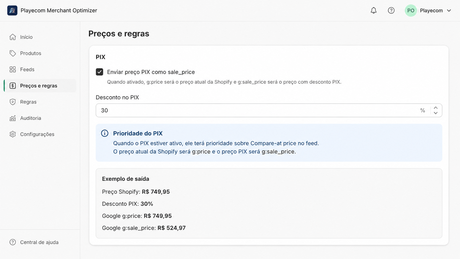Click the Configurações gear icon
The image size is (460, 259).
coord(13,134)
